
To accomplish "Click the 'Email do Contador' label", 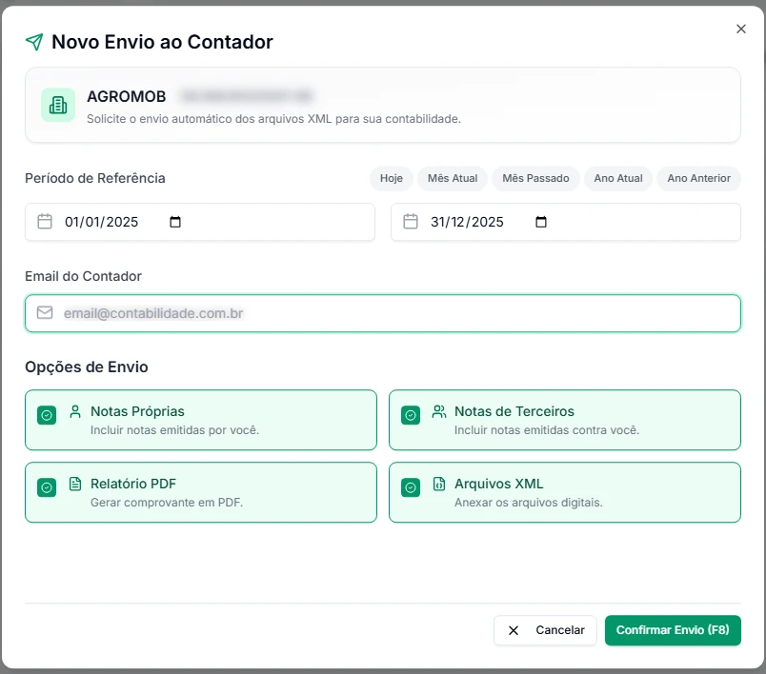I will tap(84, 276).
